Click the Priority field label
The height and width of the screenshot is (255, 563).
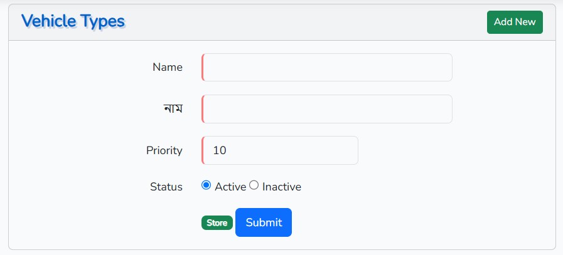(x=164, y=150)
